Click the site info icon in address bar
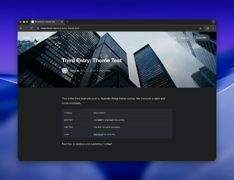234x180 pixels. [38, 28]
